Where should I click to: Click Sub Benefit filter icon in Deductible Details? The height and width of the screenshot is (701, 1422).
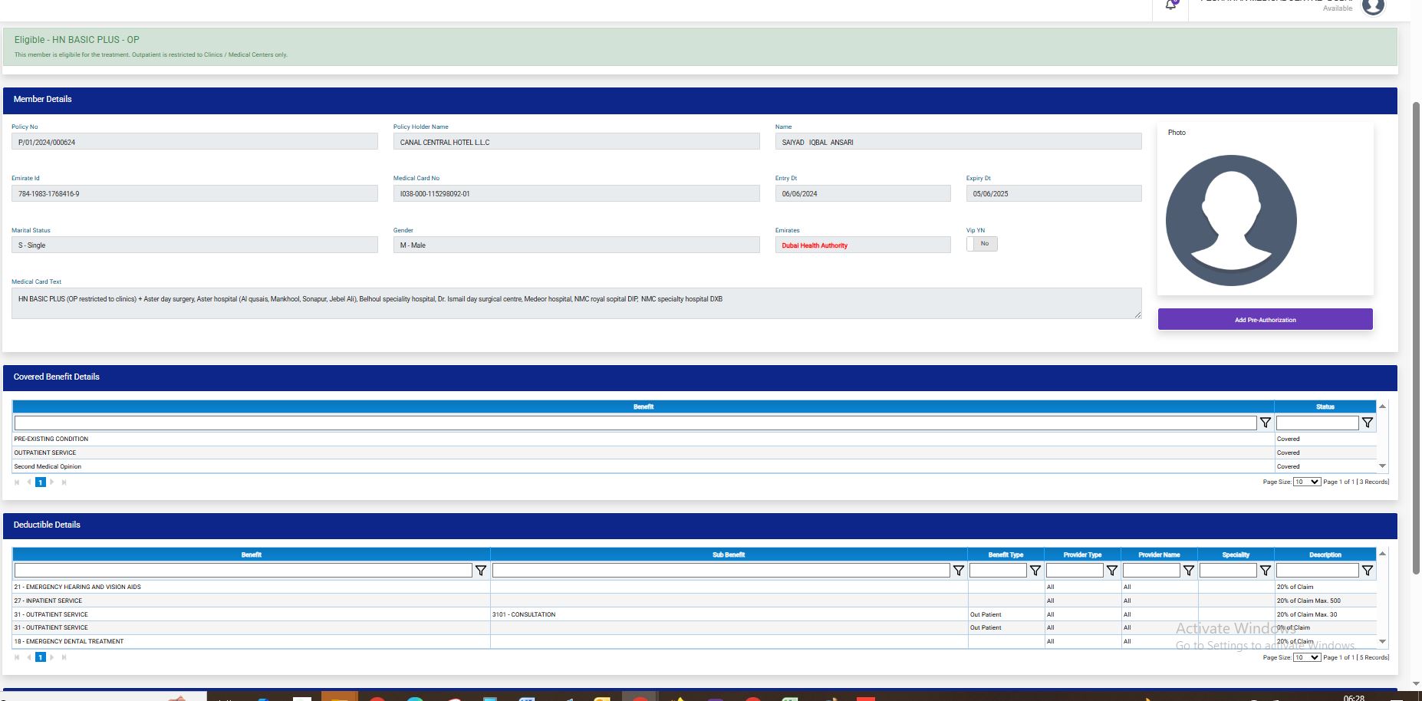(958, 571)
